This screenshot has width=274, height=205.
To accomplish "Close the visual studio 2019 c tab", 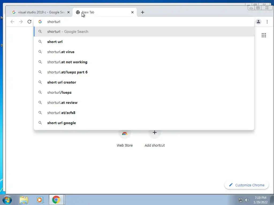I will point(68,12).
